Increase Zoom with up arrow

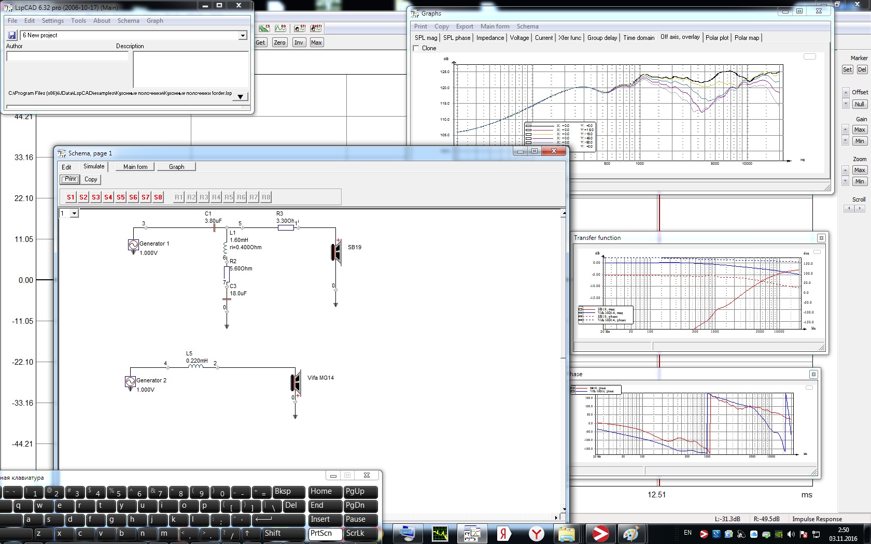pos(846,170)
